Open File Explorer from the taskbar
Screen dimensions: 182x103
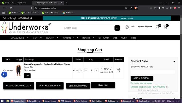[x=7, y=101]
